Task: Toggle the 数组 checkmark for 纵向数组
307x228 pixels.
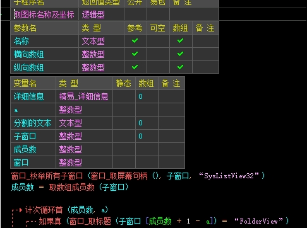Action: coord(180,67)
